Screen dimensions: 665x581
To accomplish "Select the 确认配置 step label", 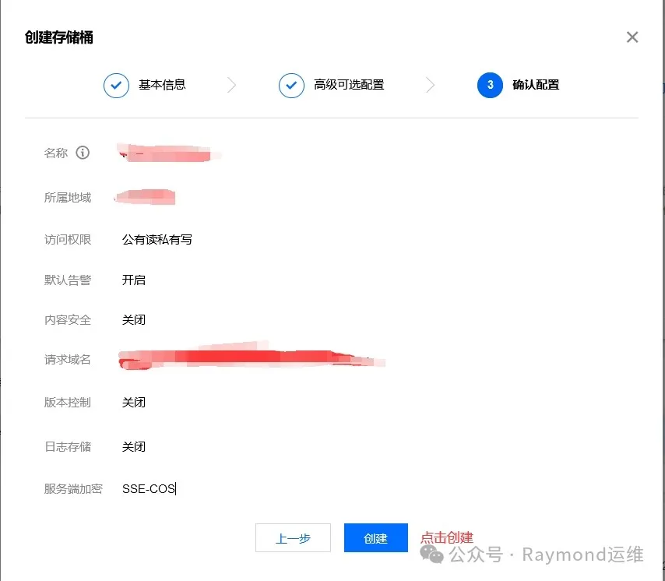I will 536,85.
